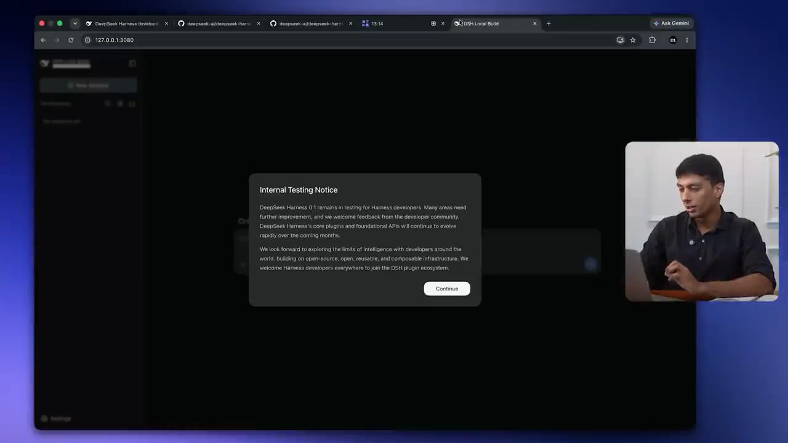This screenshot has height=443, width=788.
Task: Click the presenter webcam video overlay
Action: tap(702, 221)
